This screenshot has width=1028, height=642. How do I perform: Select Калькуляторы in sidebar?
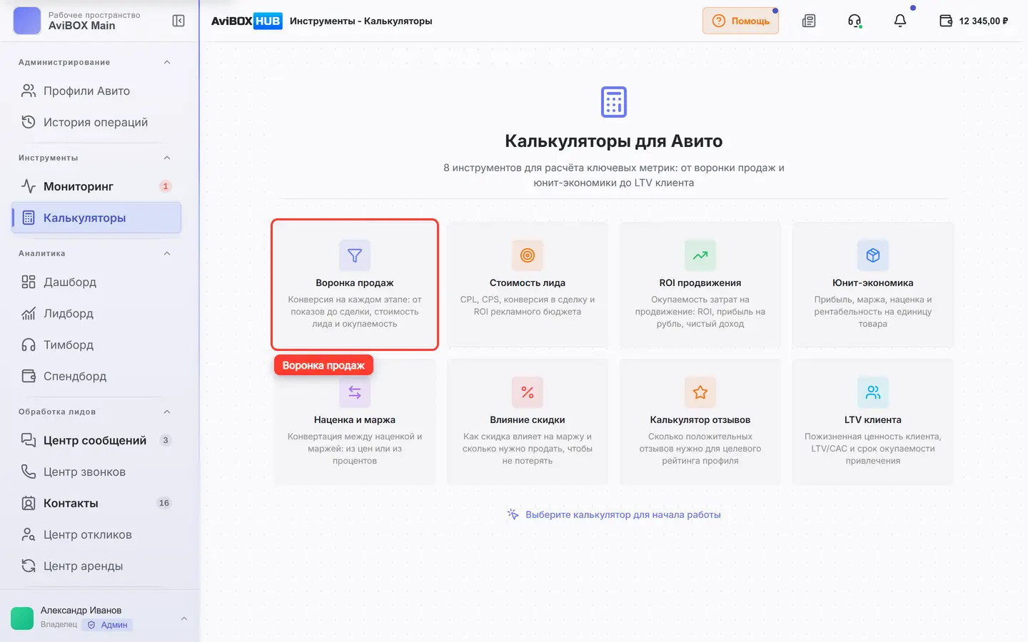pos(96,218)
